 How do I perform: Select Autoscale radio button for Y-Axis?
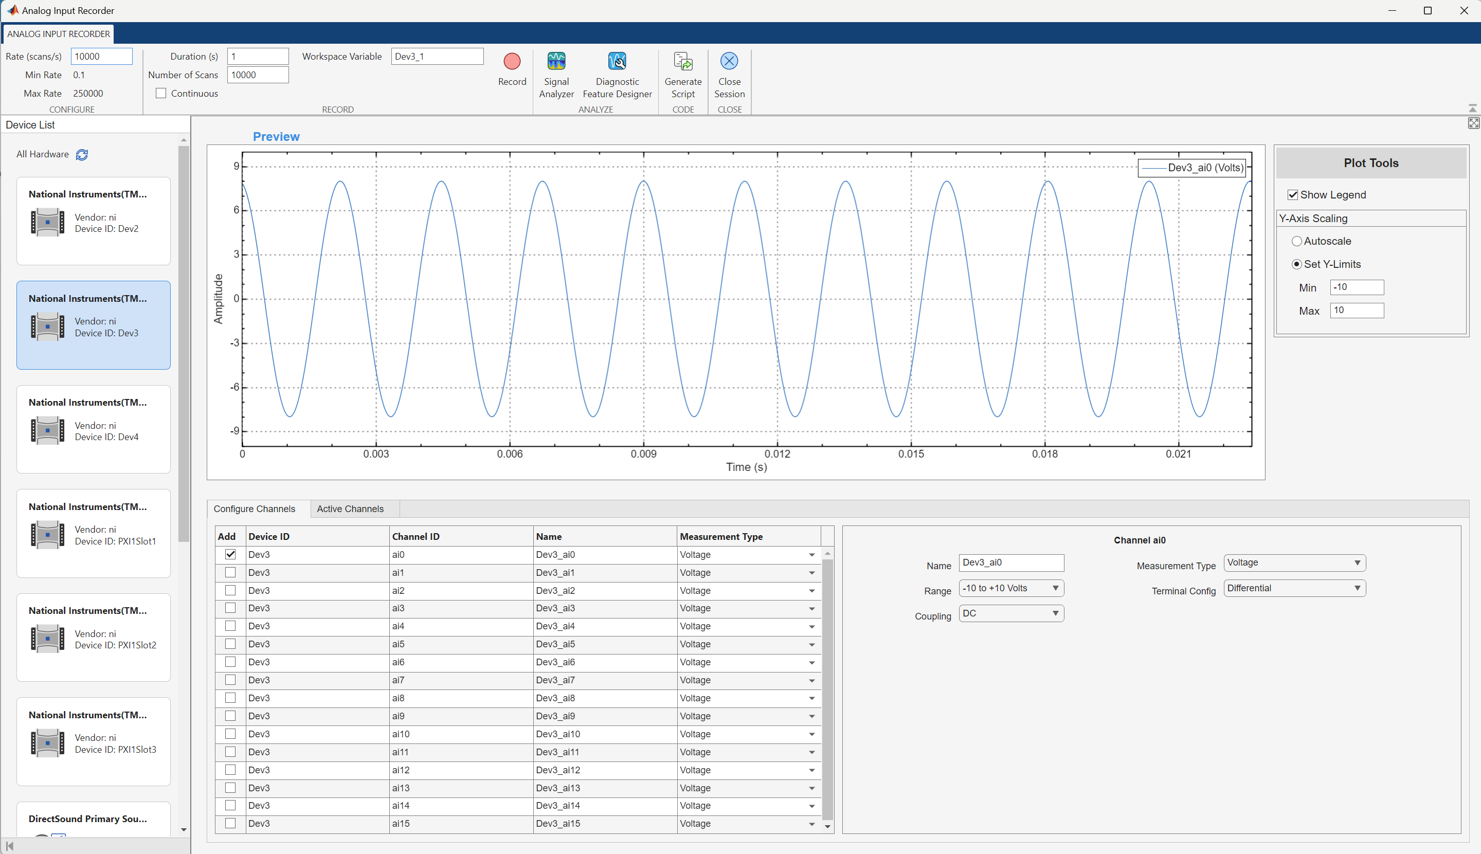pyautogui.click(x=1298, y=241)
